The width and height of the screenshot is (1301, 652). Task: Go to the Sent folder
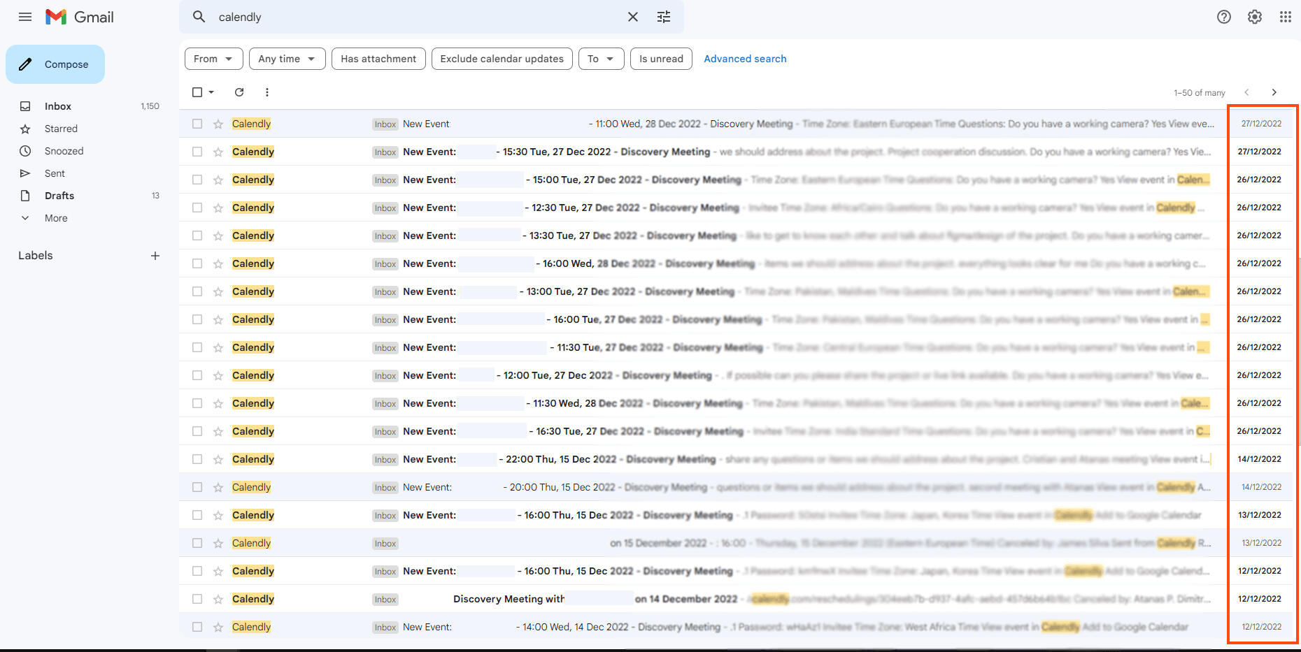(55, 173)
